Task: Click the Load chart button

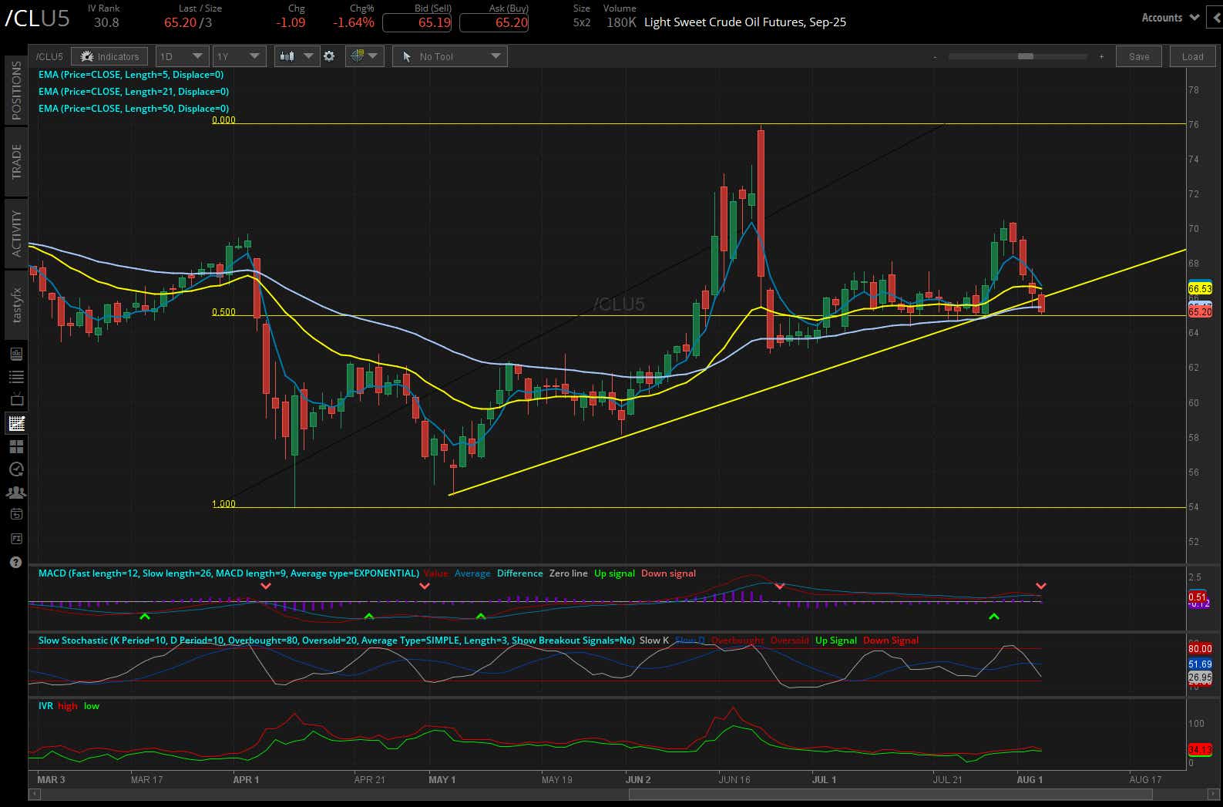Action: (1192, 56)
